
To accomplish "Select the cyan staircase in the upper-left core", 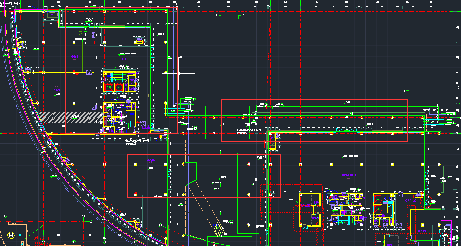I will tap(118, 77).
